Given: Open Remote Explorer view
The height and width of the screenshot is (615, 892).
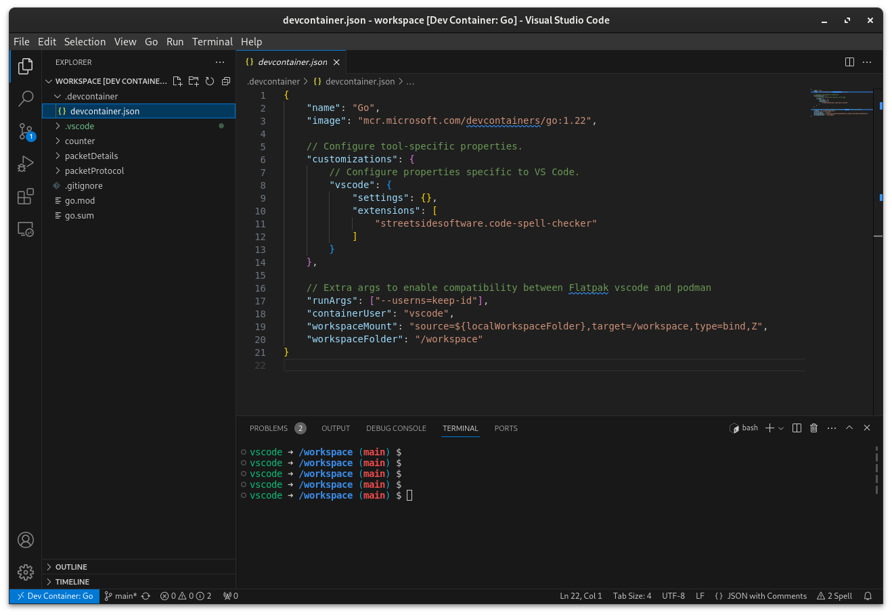Looking at the screenshot, I should [x=26, y=229].
